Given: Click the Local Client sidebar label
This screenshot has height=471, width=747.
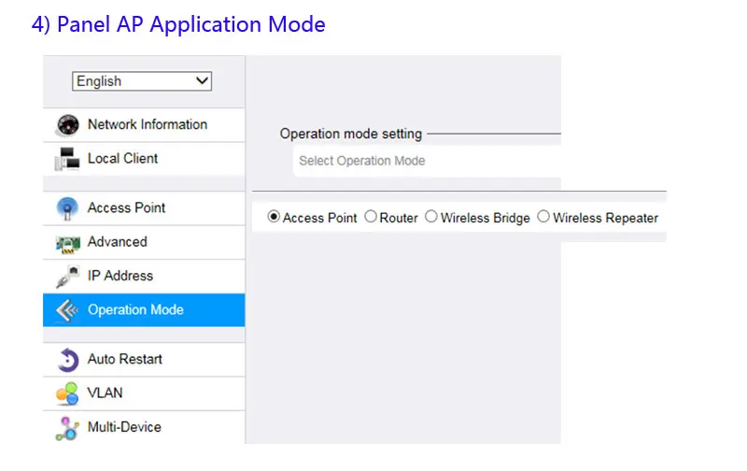Looking at the screenshot, I should [x=122, y=159].
